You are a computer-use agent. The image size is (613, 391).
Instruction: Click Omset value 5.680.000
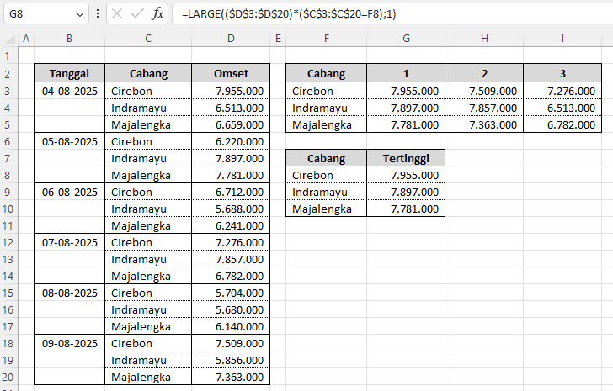click(x=231, y=309)
